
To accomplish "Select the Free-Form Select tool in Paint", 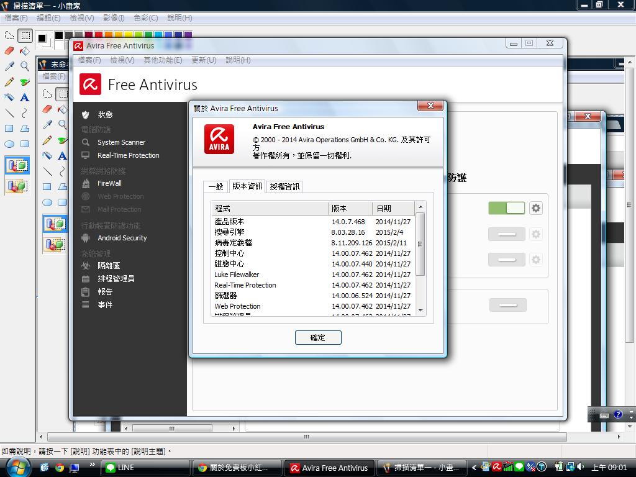I will (x=9, y=35).
